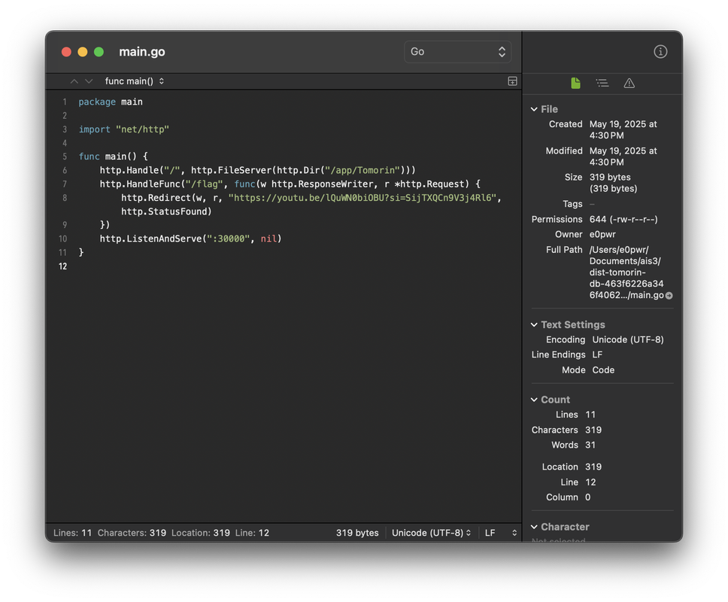
Task: Minimize the main.go window
Action: tap(83, 52)
